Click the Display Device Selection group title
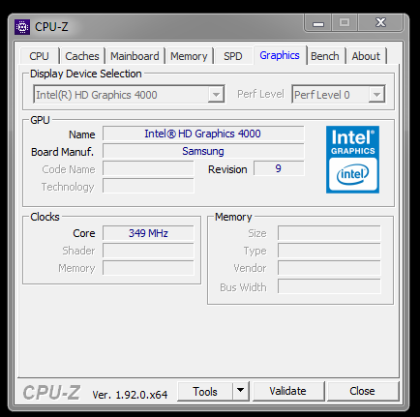 click(86, 74)
